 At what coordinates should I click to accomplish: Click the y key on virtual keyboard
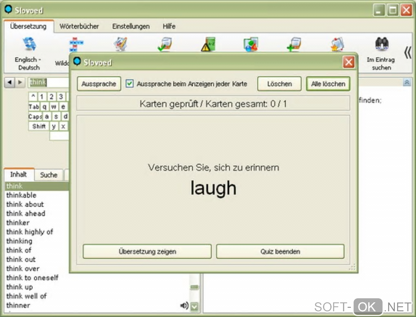pos(54,126)
